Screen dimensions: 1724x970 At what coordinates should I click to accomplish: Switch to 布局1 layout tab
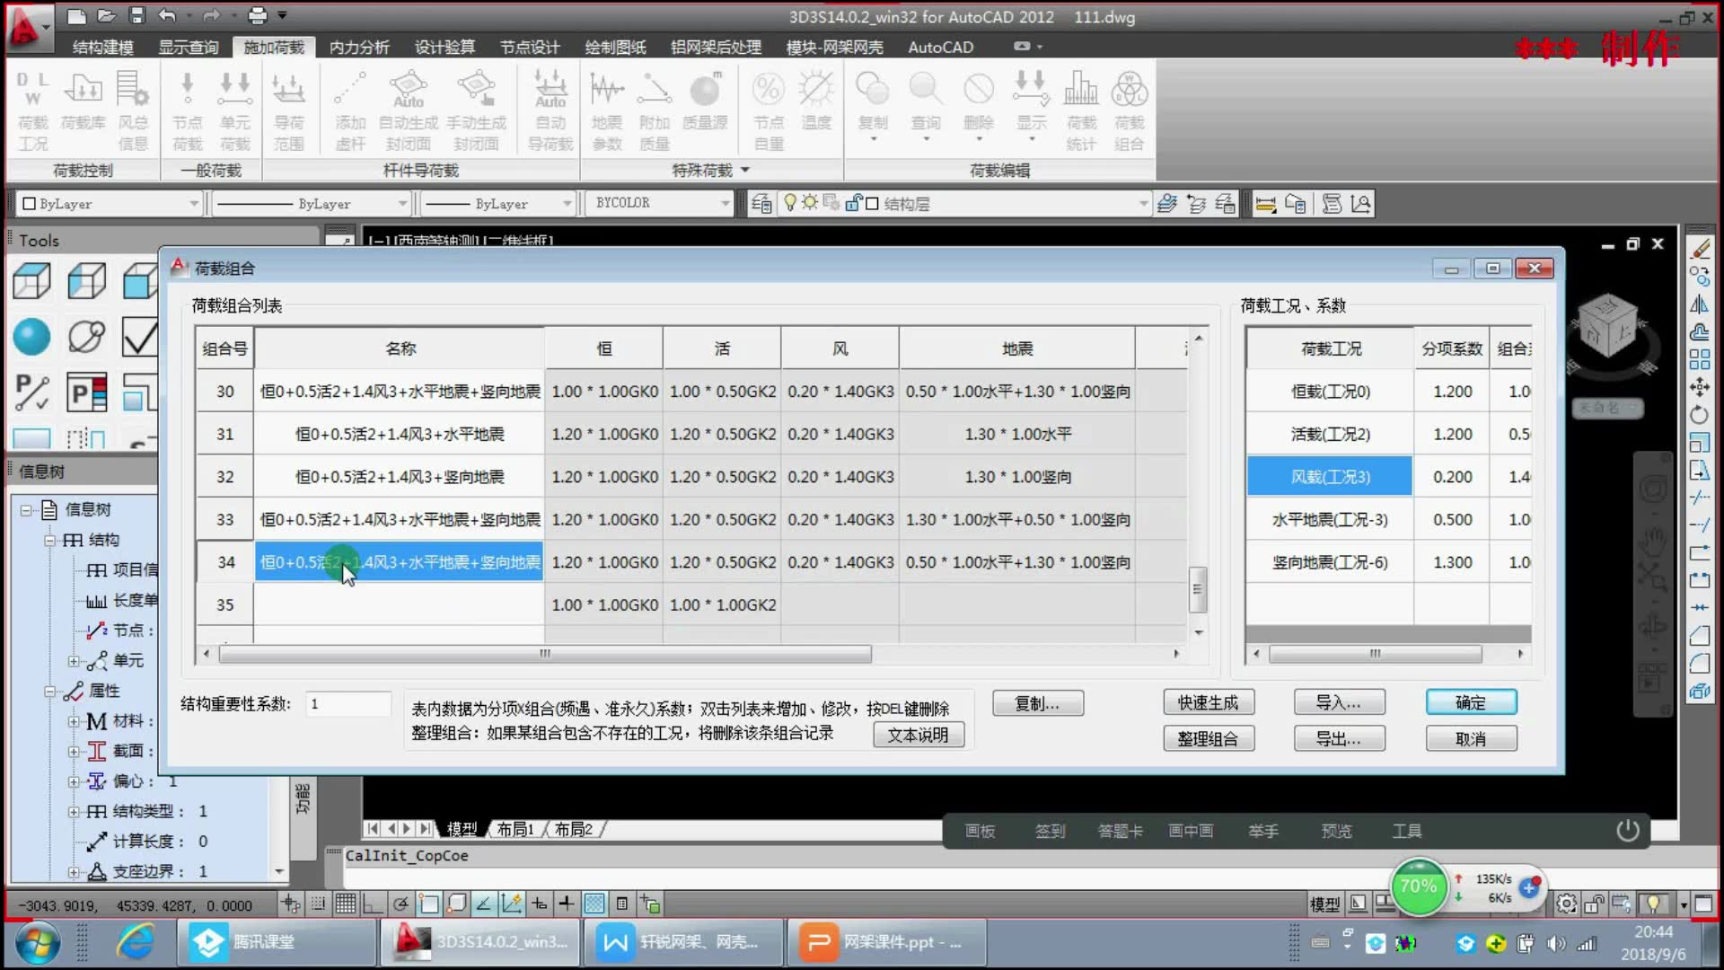point(515,829)
